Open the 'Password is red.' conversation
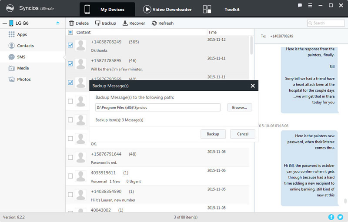This screenshot has height=222, width=348. click(157, 157)
